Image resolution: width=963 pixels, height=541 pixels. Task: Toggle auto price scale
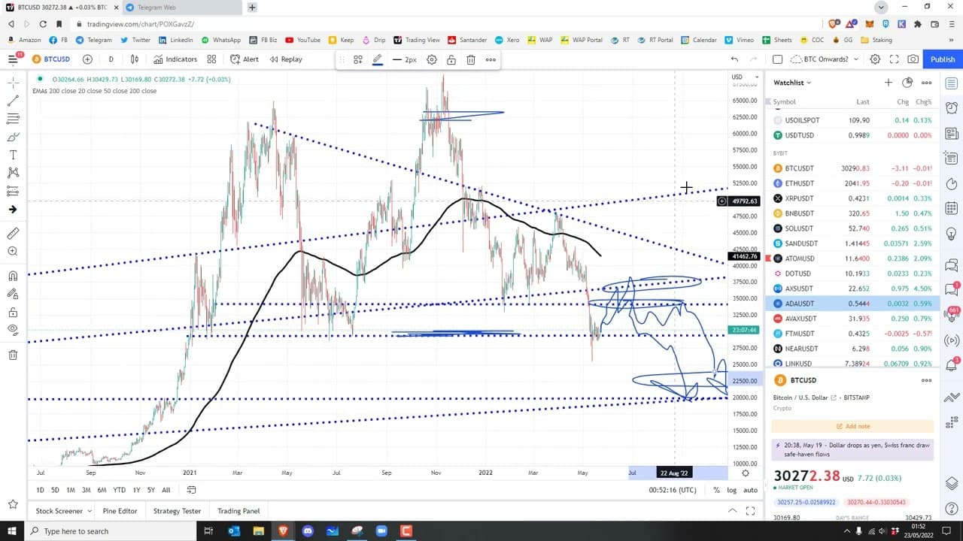pyautogui.click(x=750, y=490)
